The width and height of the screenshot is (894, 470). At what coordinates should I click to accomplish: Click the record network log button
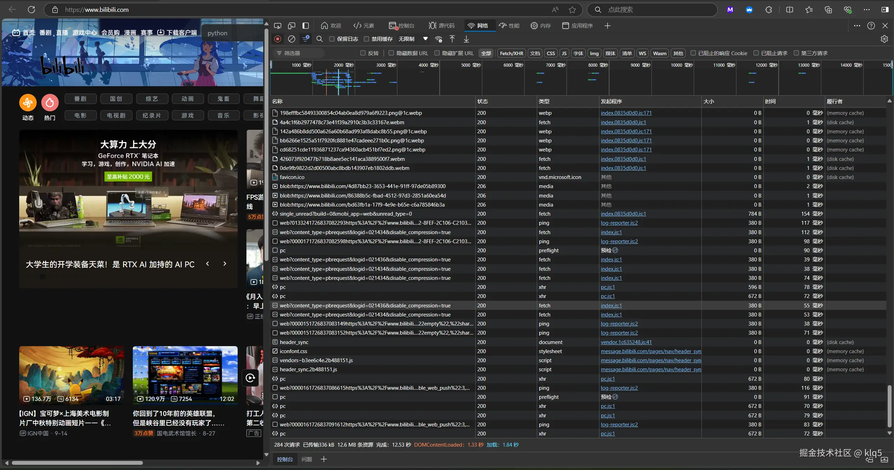click(277, 39)
